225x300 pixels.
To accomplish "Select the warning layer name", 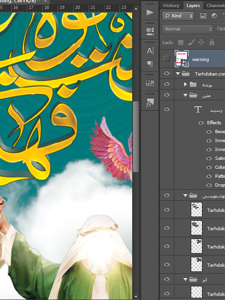I will click(x=200, y=60).
